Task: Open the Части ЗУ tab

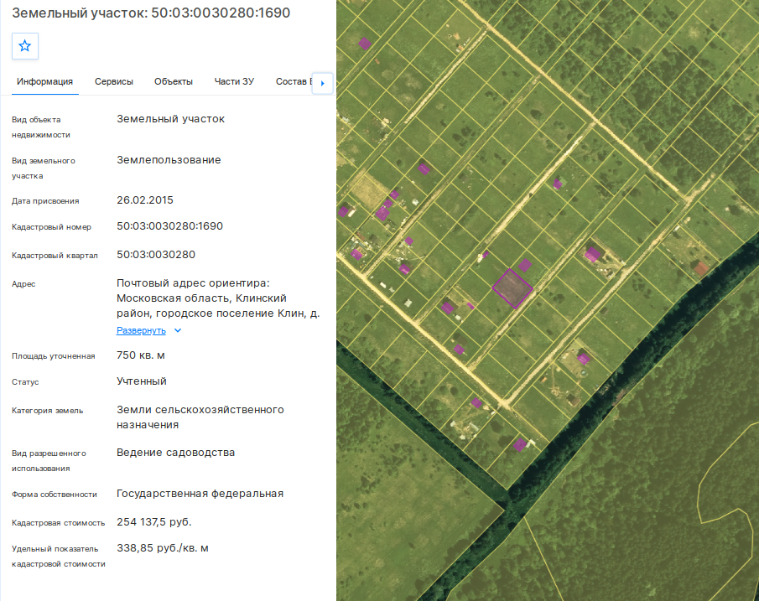Action: (x=234, y=82)
